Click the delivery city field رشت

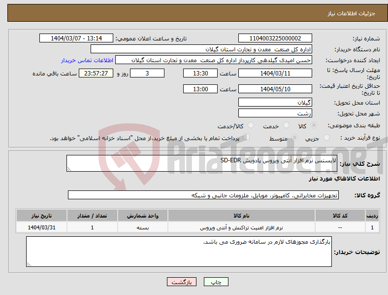(275, 113)
